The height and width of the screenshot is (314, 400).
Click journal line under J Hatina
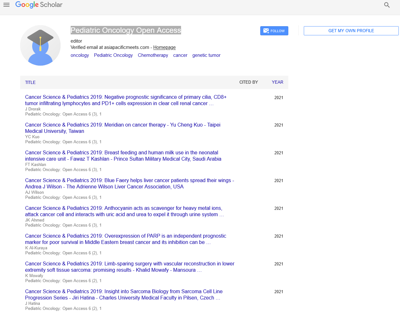point(63,309)
